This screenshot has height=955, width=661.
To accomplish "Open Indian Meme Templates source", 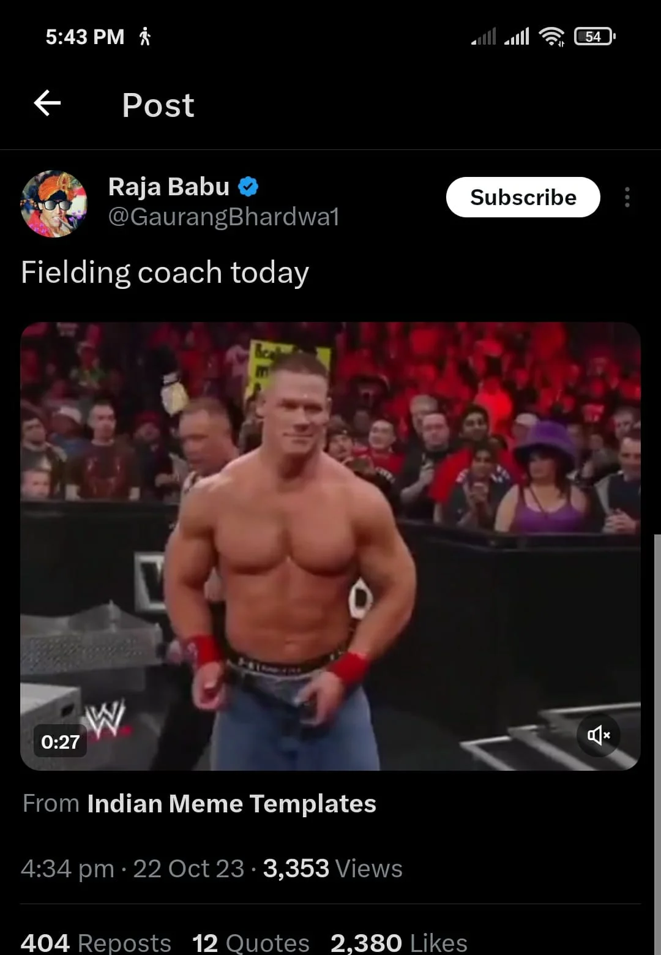I will tap(231, 804).
